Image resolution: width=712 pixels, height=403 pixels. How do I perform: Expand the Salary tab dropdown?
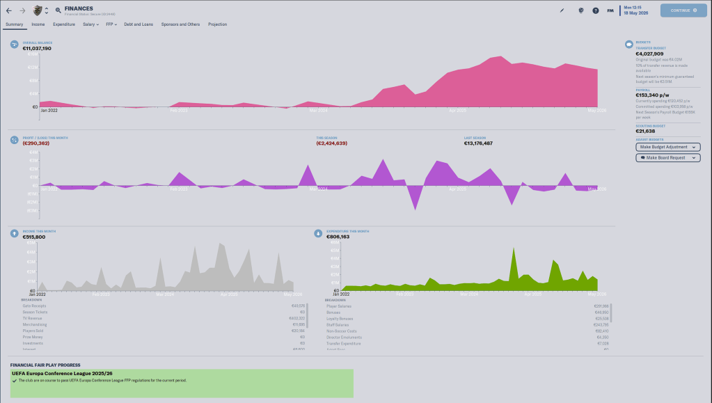click(x=90, y=24)
